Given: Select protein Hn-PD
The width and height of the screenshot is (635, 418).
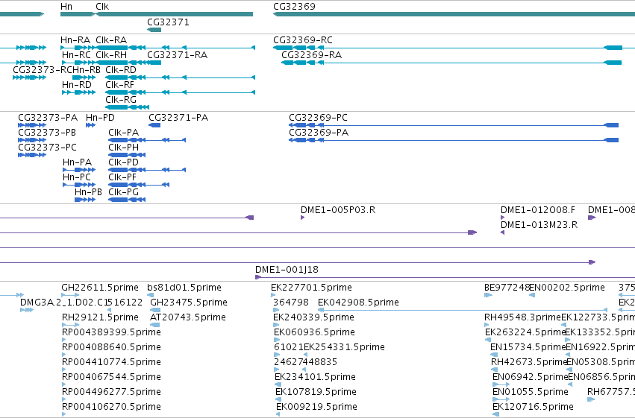Looking at the screenshot, I should pyautogui.click(x=100, y=118).
